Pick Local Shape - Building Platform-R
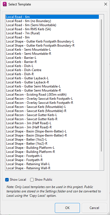Image resolution: width=110 pixels, height=215 pixels. pos(52,152)
